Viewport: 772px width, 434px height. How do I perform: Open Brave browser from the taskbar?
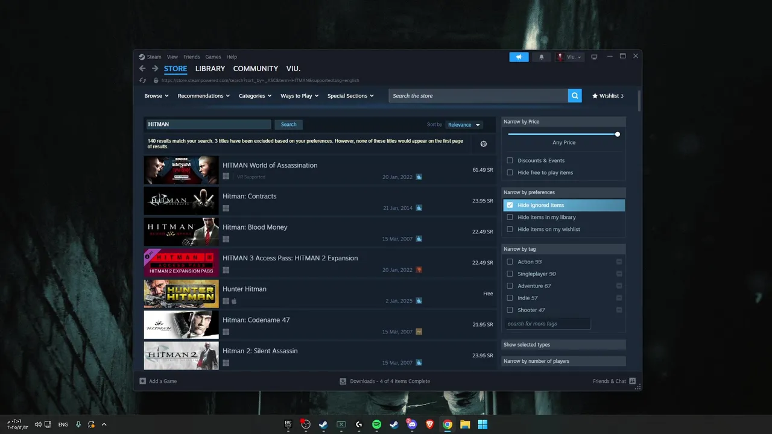429,424
